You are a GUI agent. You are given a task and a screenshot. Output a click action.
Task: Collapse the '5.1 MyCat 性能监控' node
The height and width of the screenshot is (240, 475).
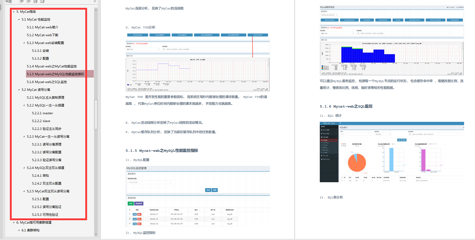[x=19, y=20]
